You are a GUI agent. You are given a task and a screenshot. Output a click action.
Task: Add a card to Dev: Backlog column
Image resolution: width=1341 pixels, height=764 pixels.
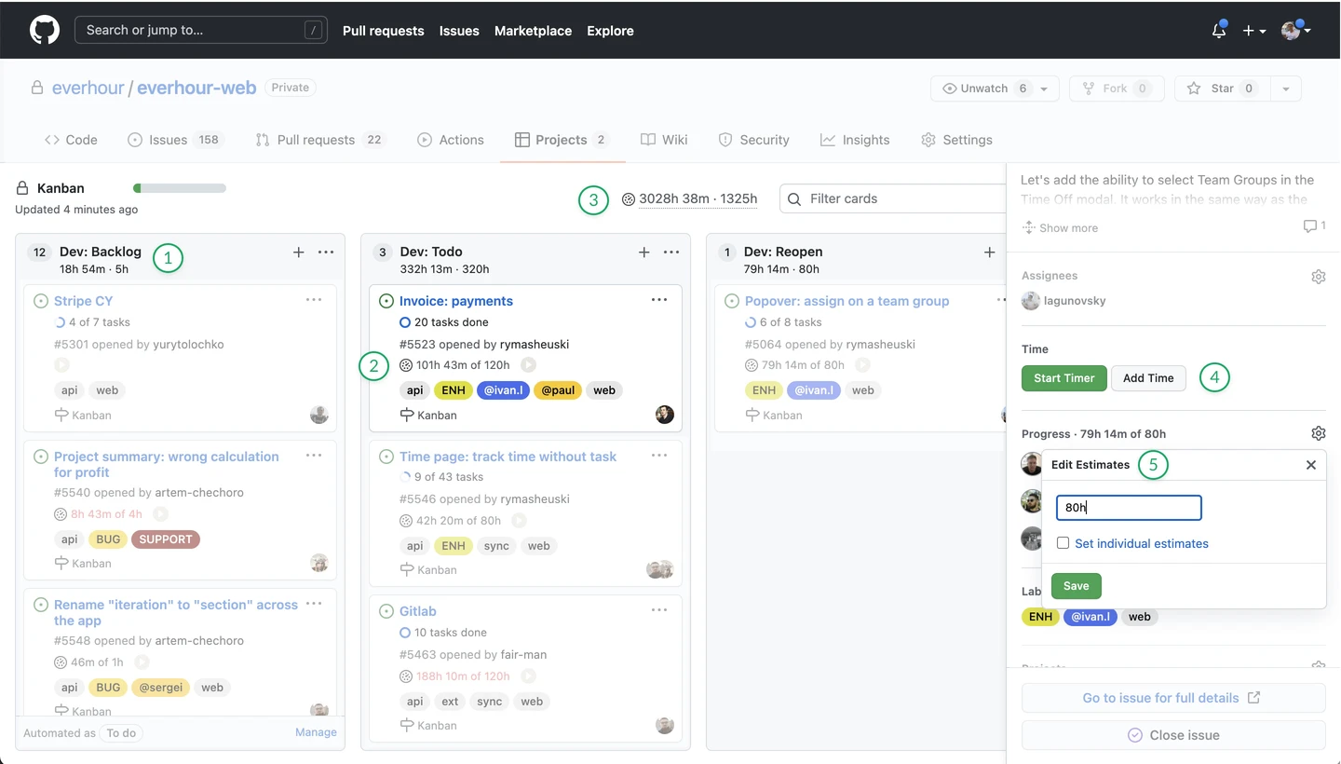[298, 252]
